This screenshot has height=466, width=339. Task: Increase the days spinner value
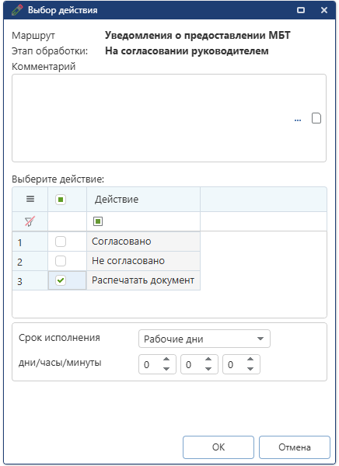166,360
